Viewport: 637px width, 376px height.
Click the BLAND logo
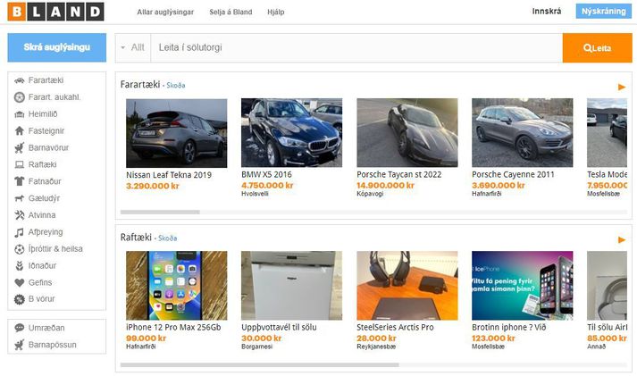tap(55, 12)
